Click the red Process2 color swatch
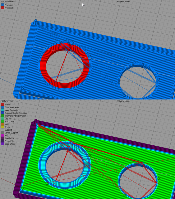This screenshot has width=175, height=199. tap(2, 8)
